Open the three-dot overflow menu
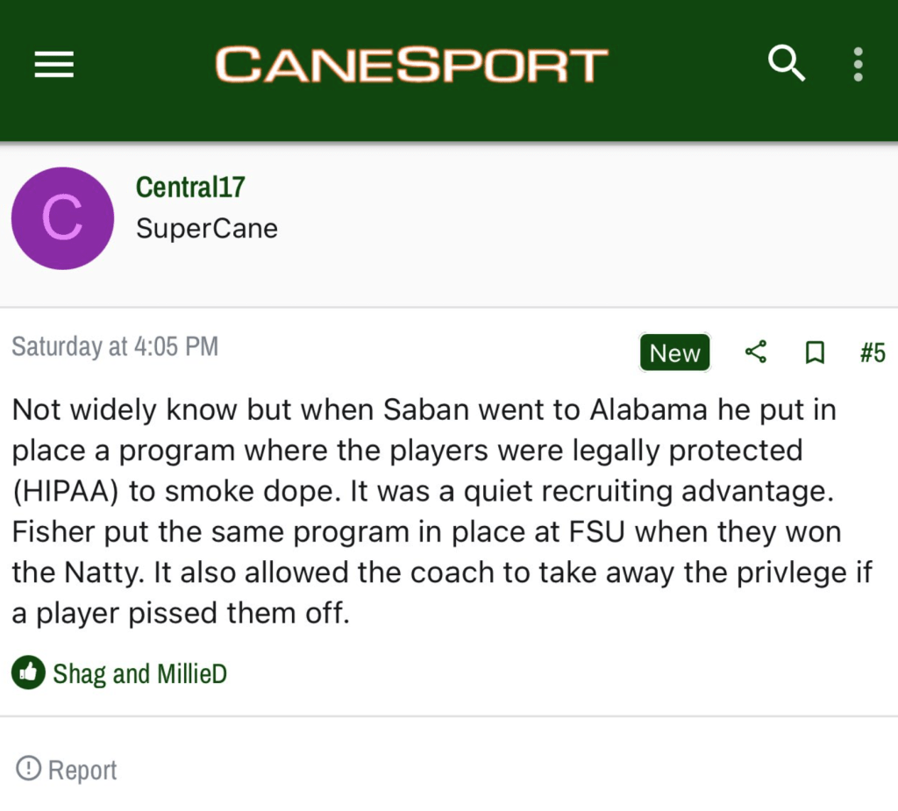 click(858, 65)
